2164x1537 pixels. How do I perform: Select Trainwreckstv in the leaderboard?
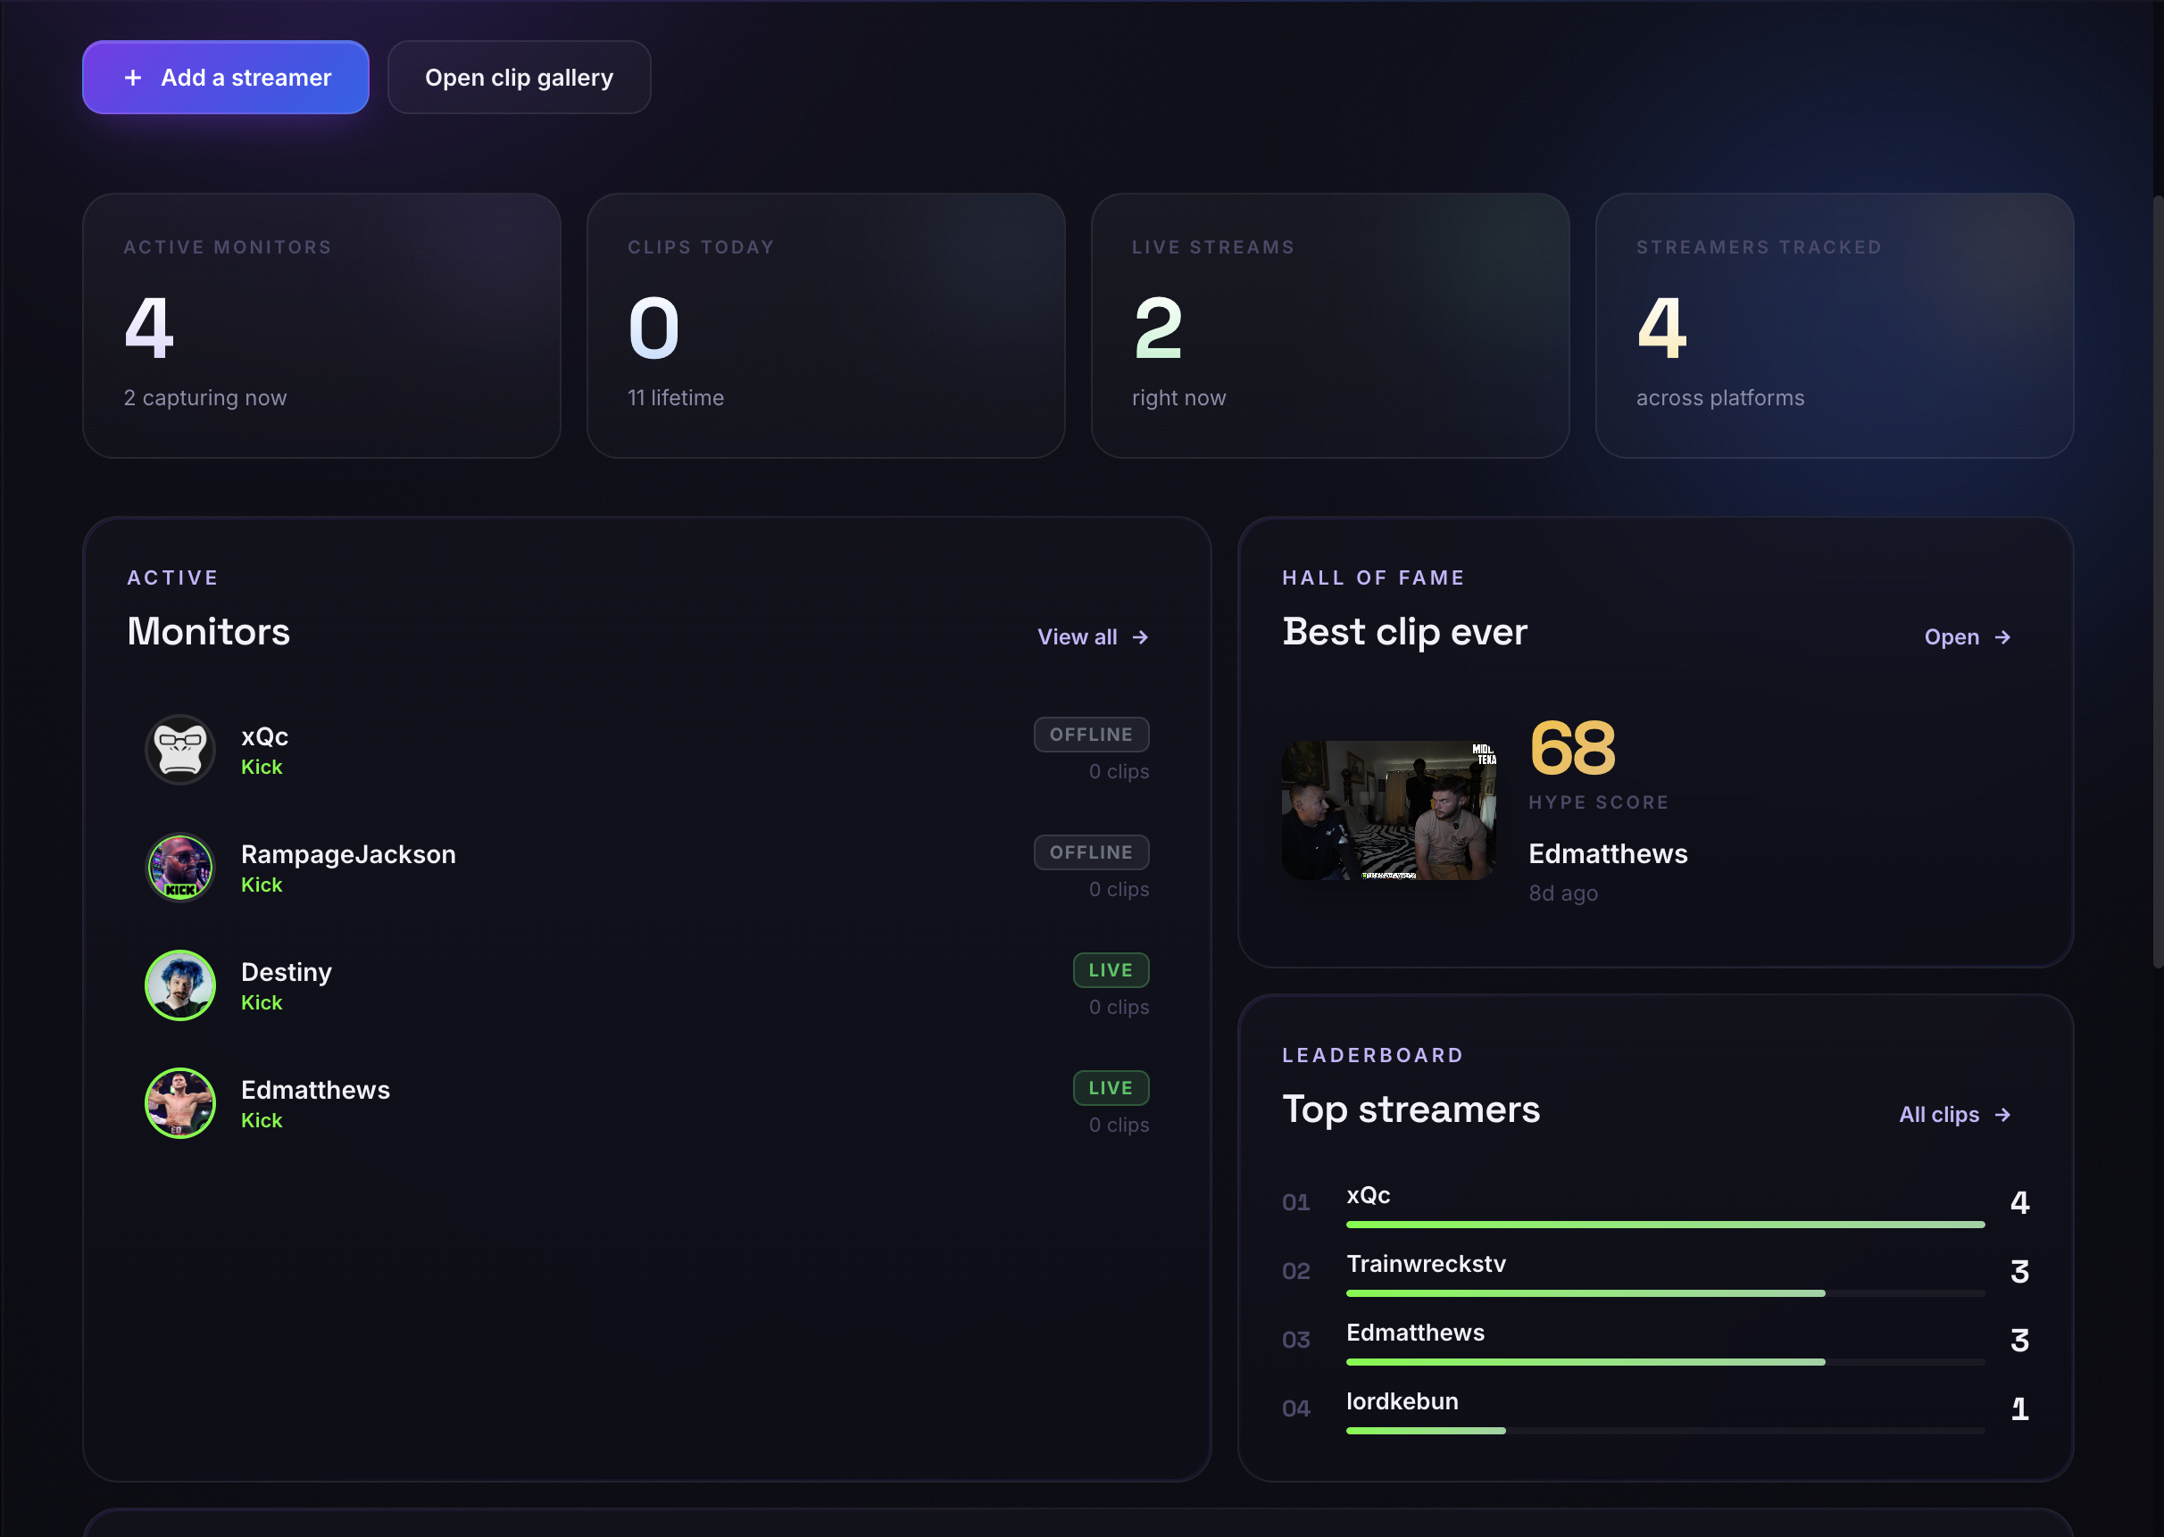coord(1426,1264)
